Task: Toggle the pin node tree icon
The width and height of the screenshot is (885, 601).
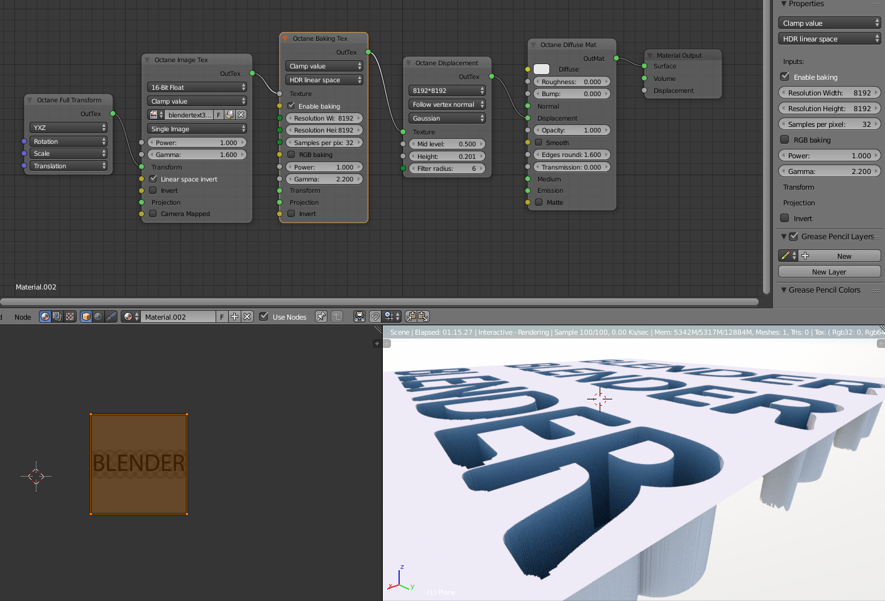Action: (x=321, y=317)
